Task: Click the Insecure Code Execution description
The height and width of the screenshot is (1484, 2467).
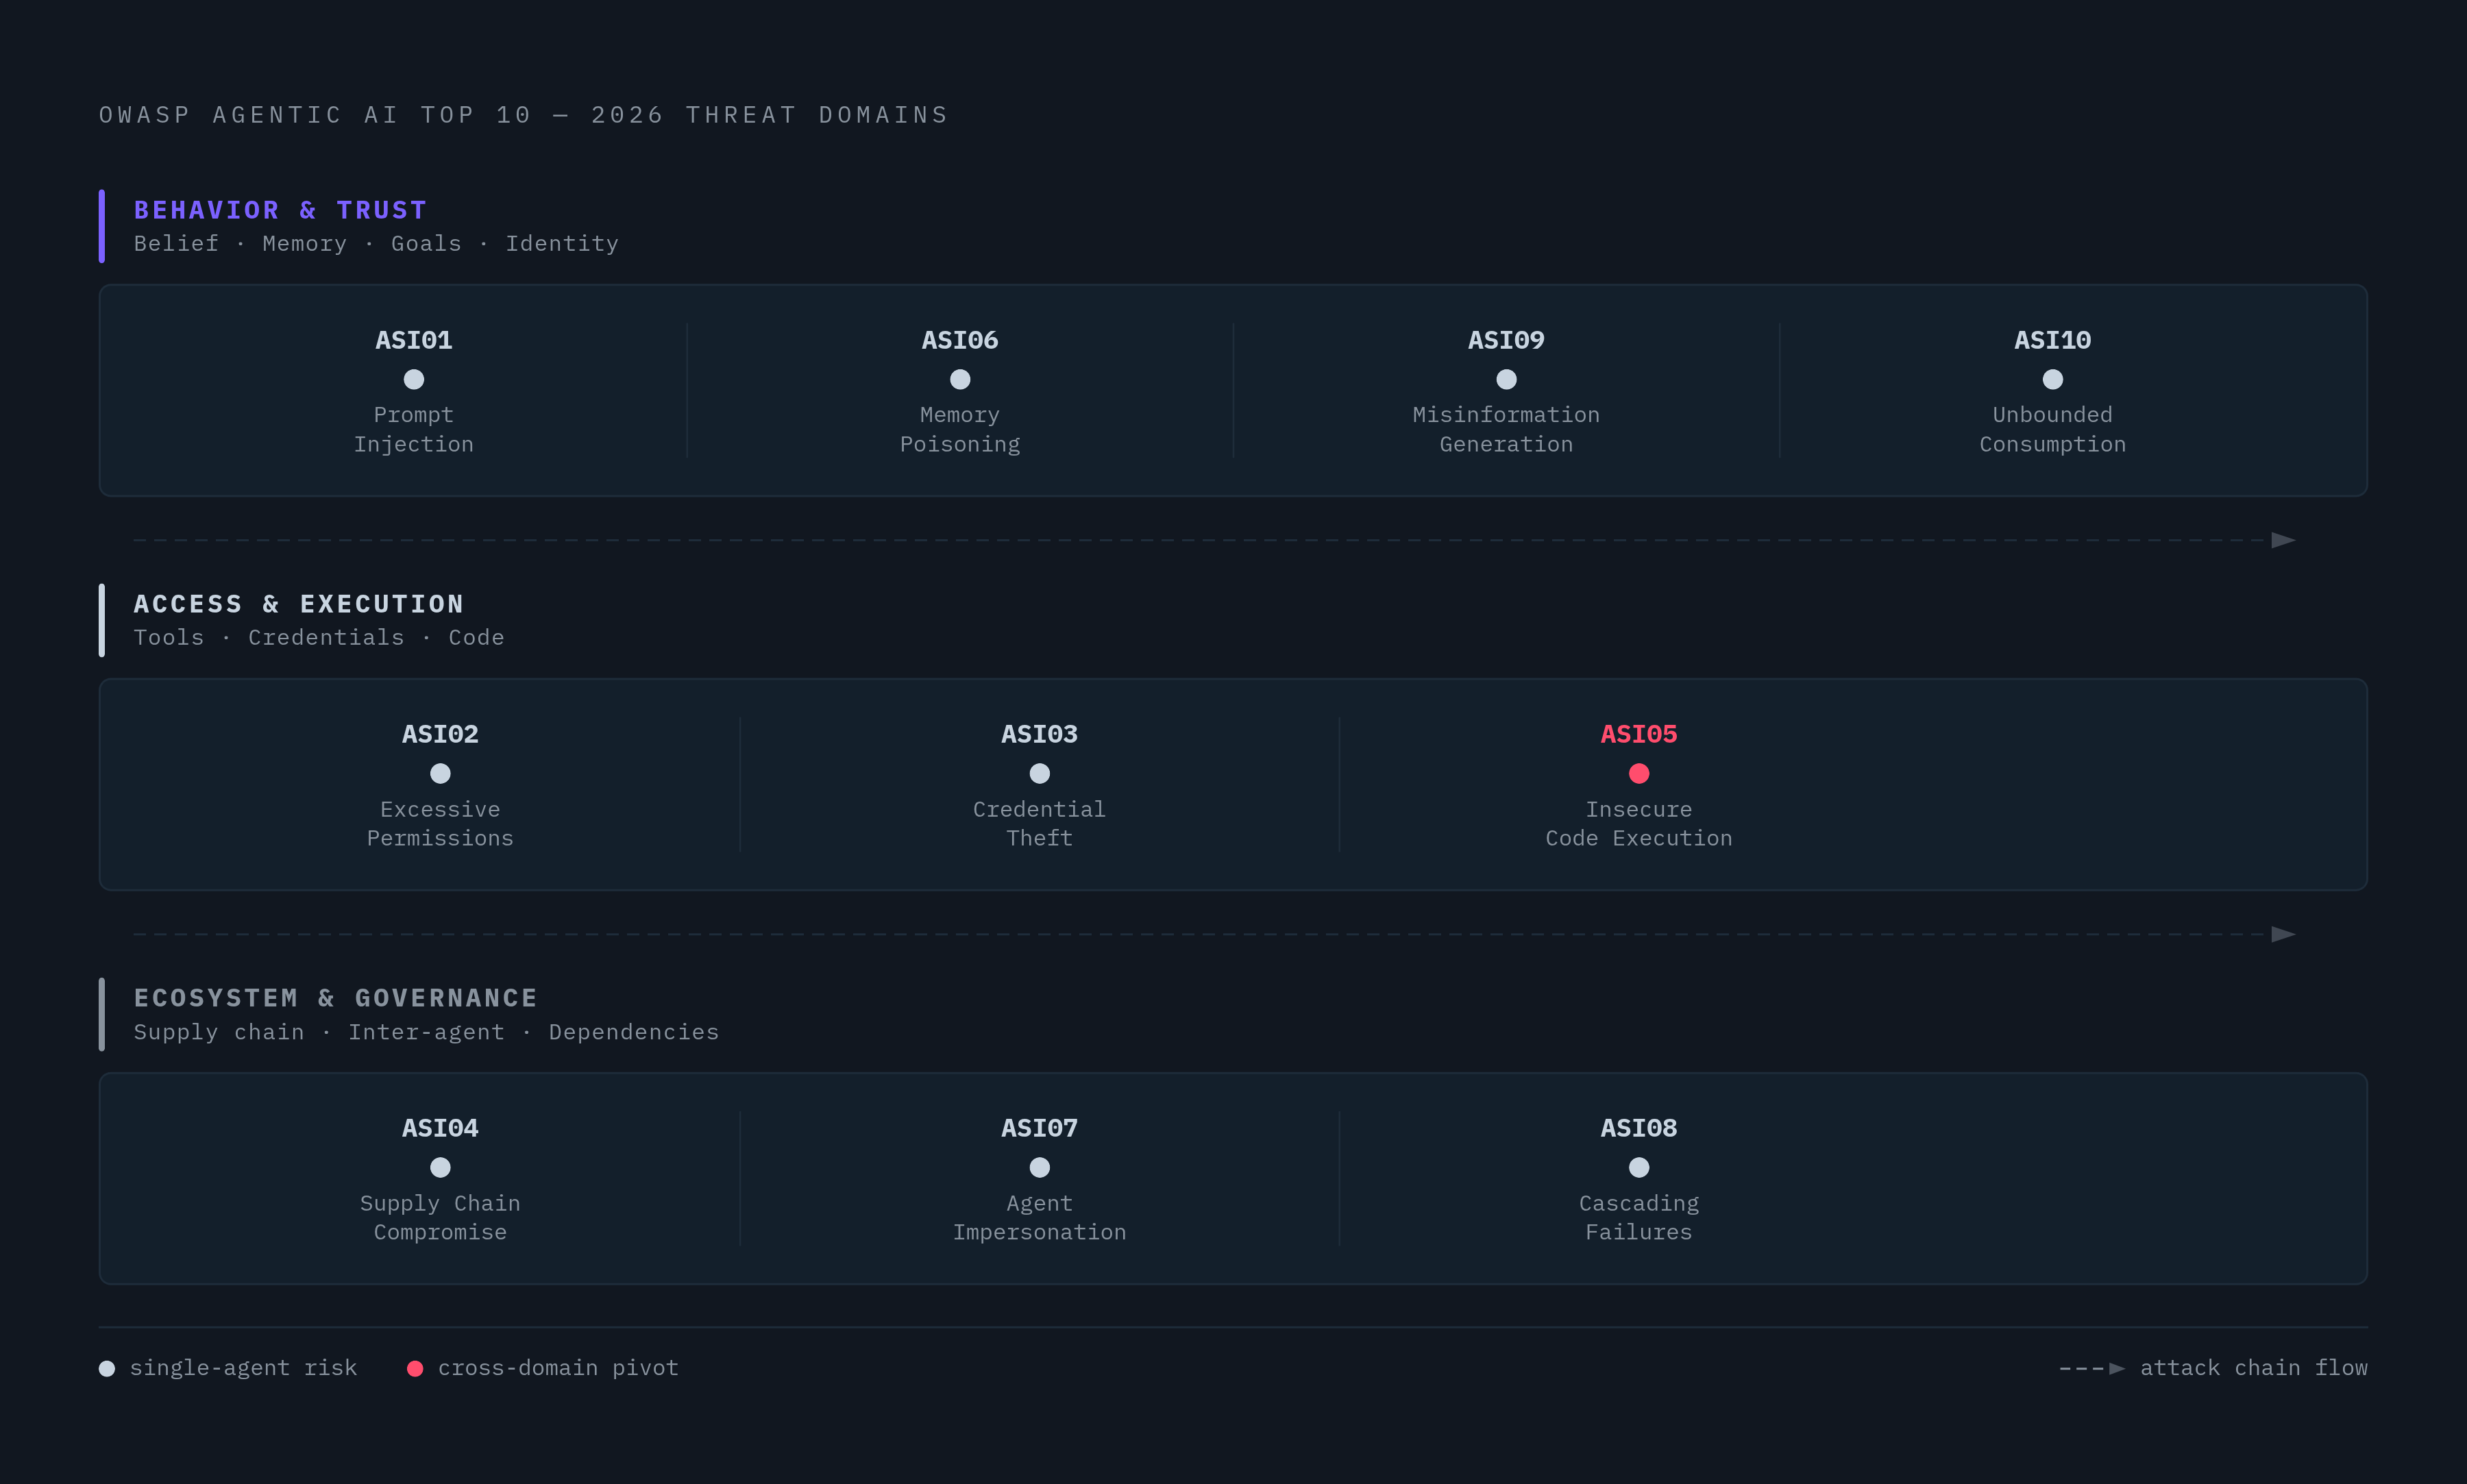Action: (1638, 823)
